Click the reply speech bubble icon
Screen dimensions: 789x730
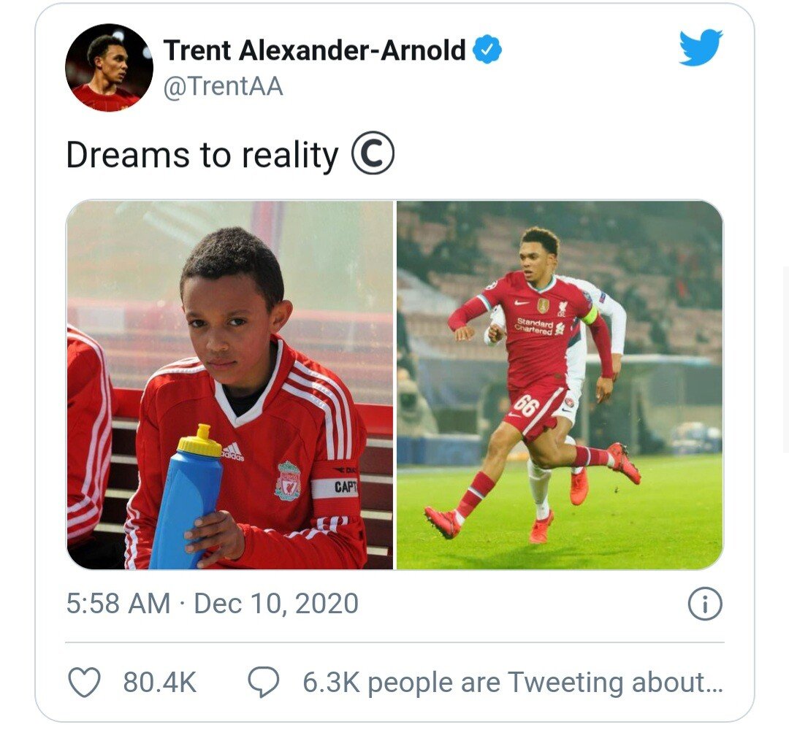(263, 683)
